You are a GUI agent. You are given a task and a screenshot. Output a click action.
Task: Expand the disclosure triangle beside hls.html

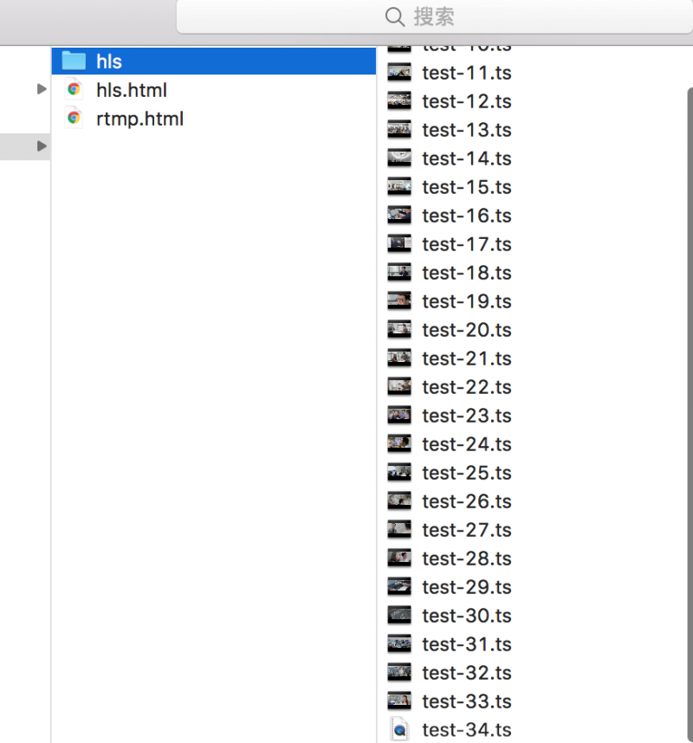(x=42, y=89)
